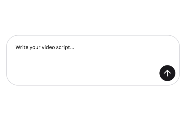The image size is (186, 124).
Task: Click the black up-arrow submit button
Action: (x=167, y=73)
